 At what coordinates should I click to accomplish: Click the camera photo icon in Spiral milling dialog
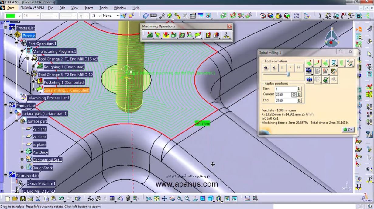click(x=309, y=80)
